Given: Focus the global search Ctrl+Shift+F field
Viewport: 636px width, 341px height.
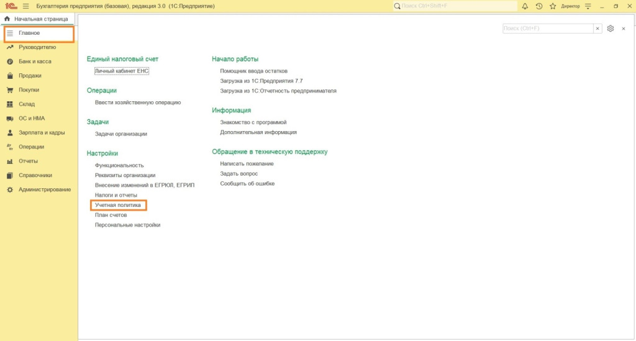Looking at the screenshot, I should pos(454,6).
